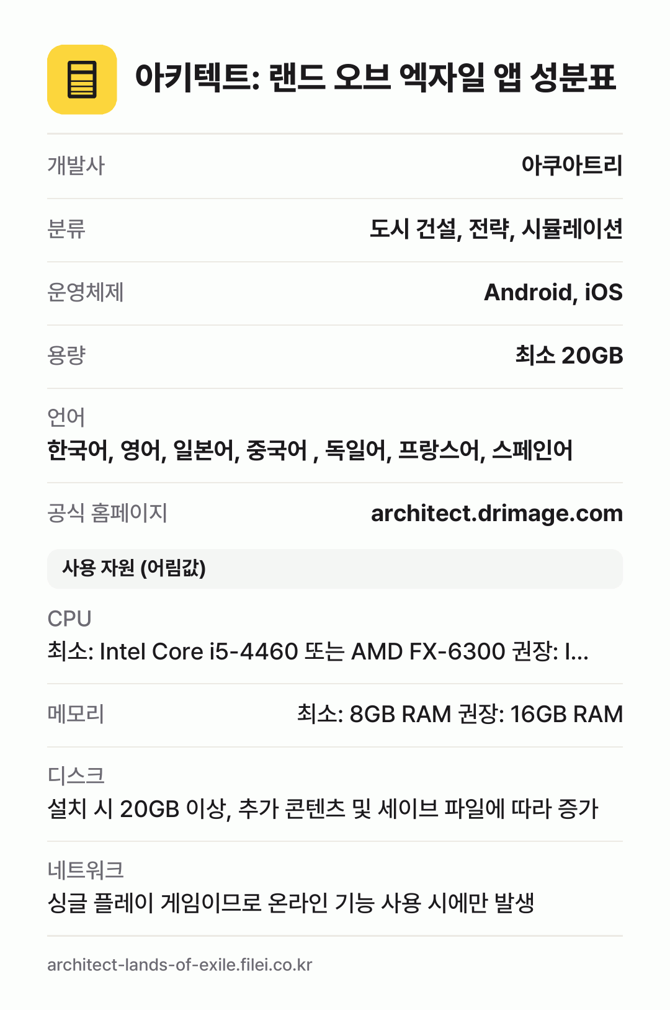Click the language list starting '한국어, 영어'
Viewport: 670px width, 1010px height.
tap(310, 450)
